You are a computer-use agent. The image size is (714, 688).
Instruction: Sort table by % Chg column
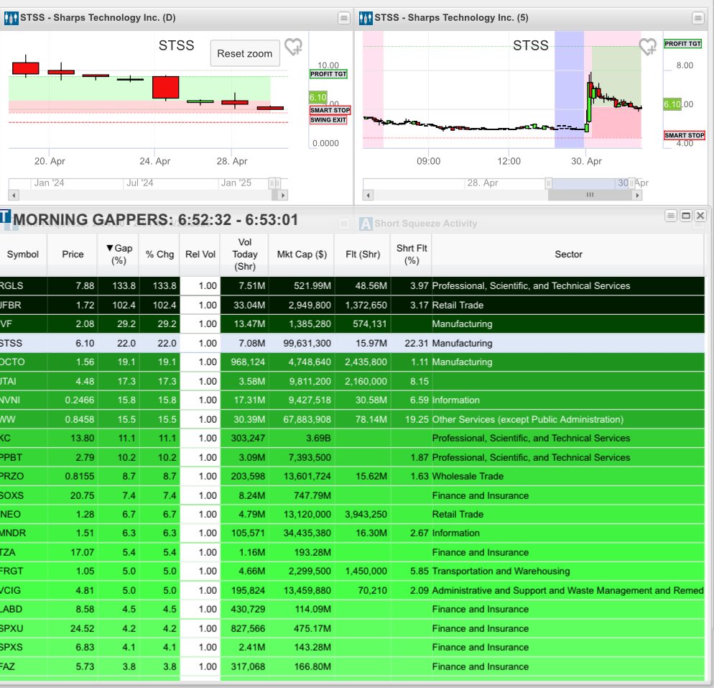click(159, 254)
